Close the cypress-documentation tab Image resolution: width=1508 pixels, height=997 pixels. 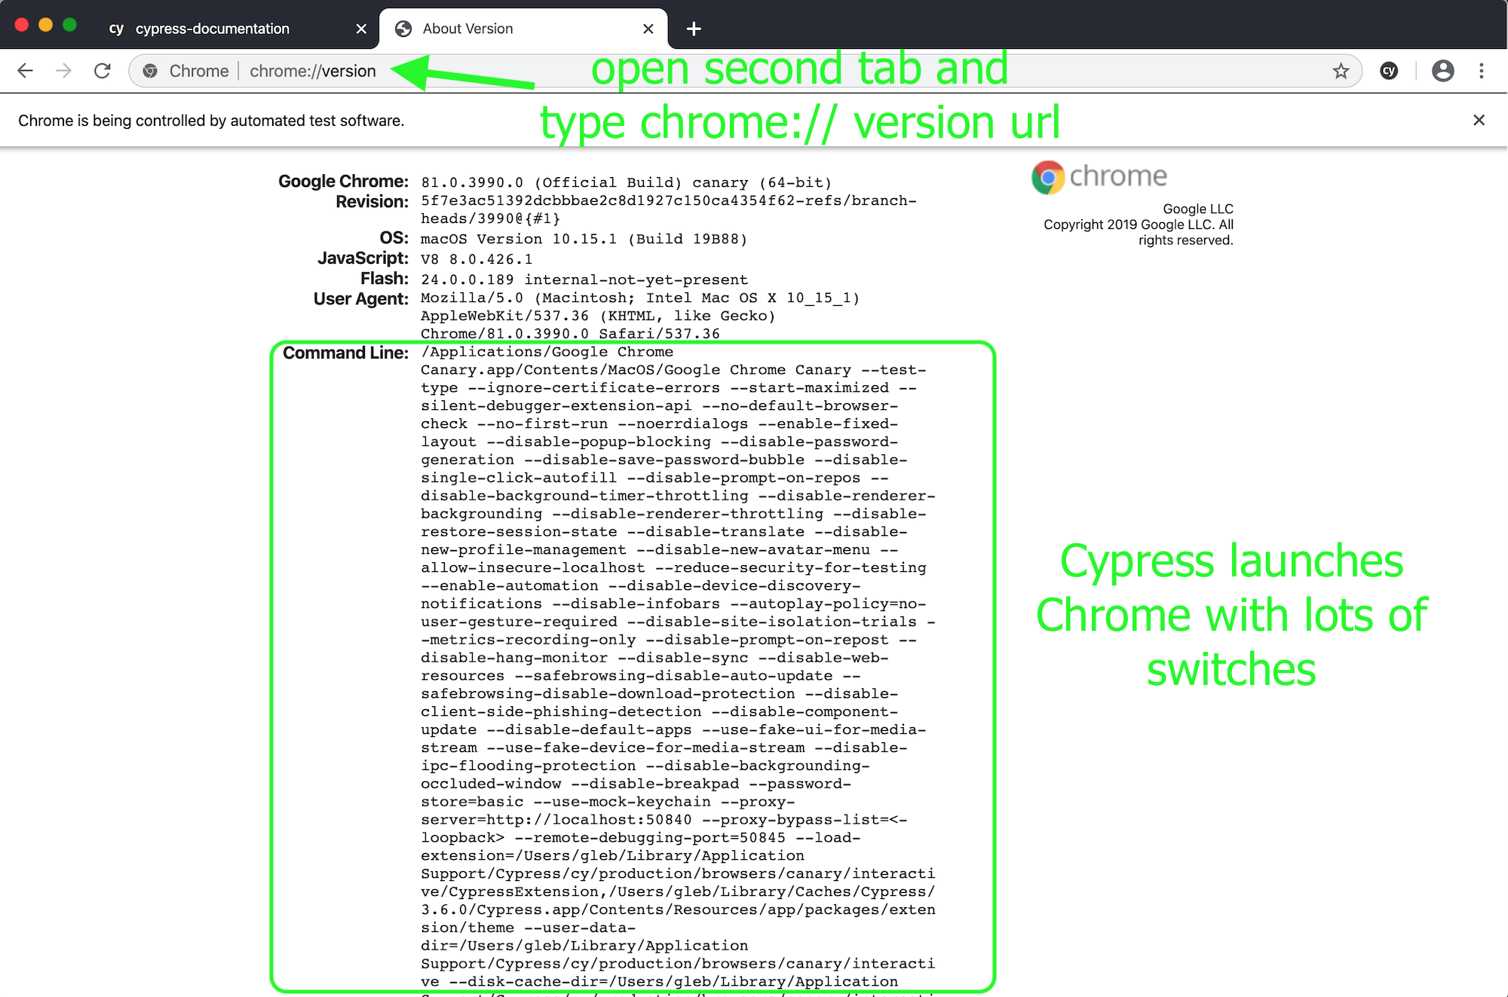[x=361, y=28]
